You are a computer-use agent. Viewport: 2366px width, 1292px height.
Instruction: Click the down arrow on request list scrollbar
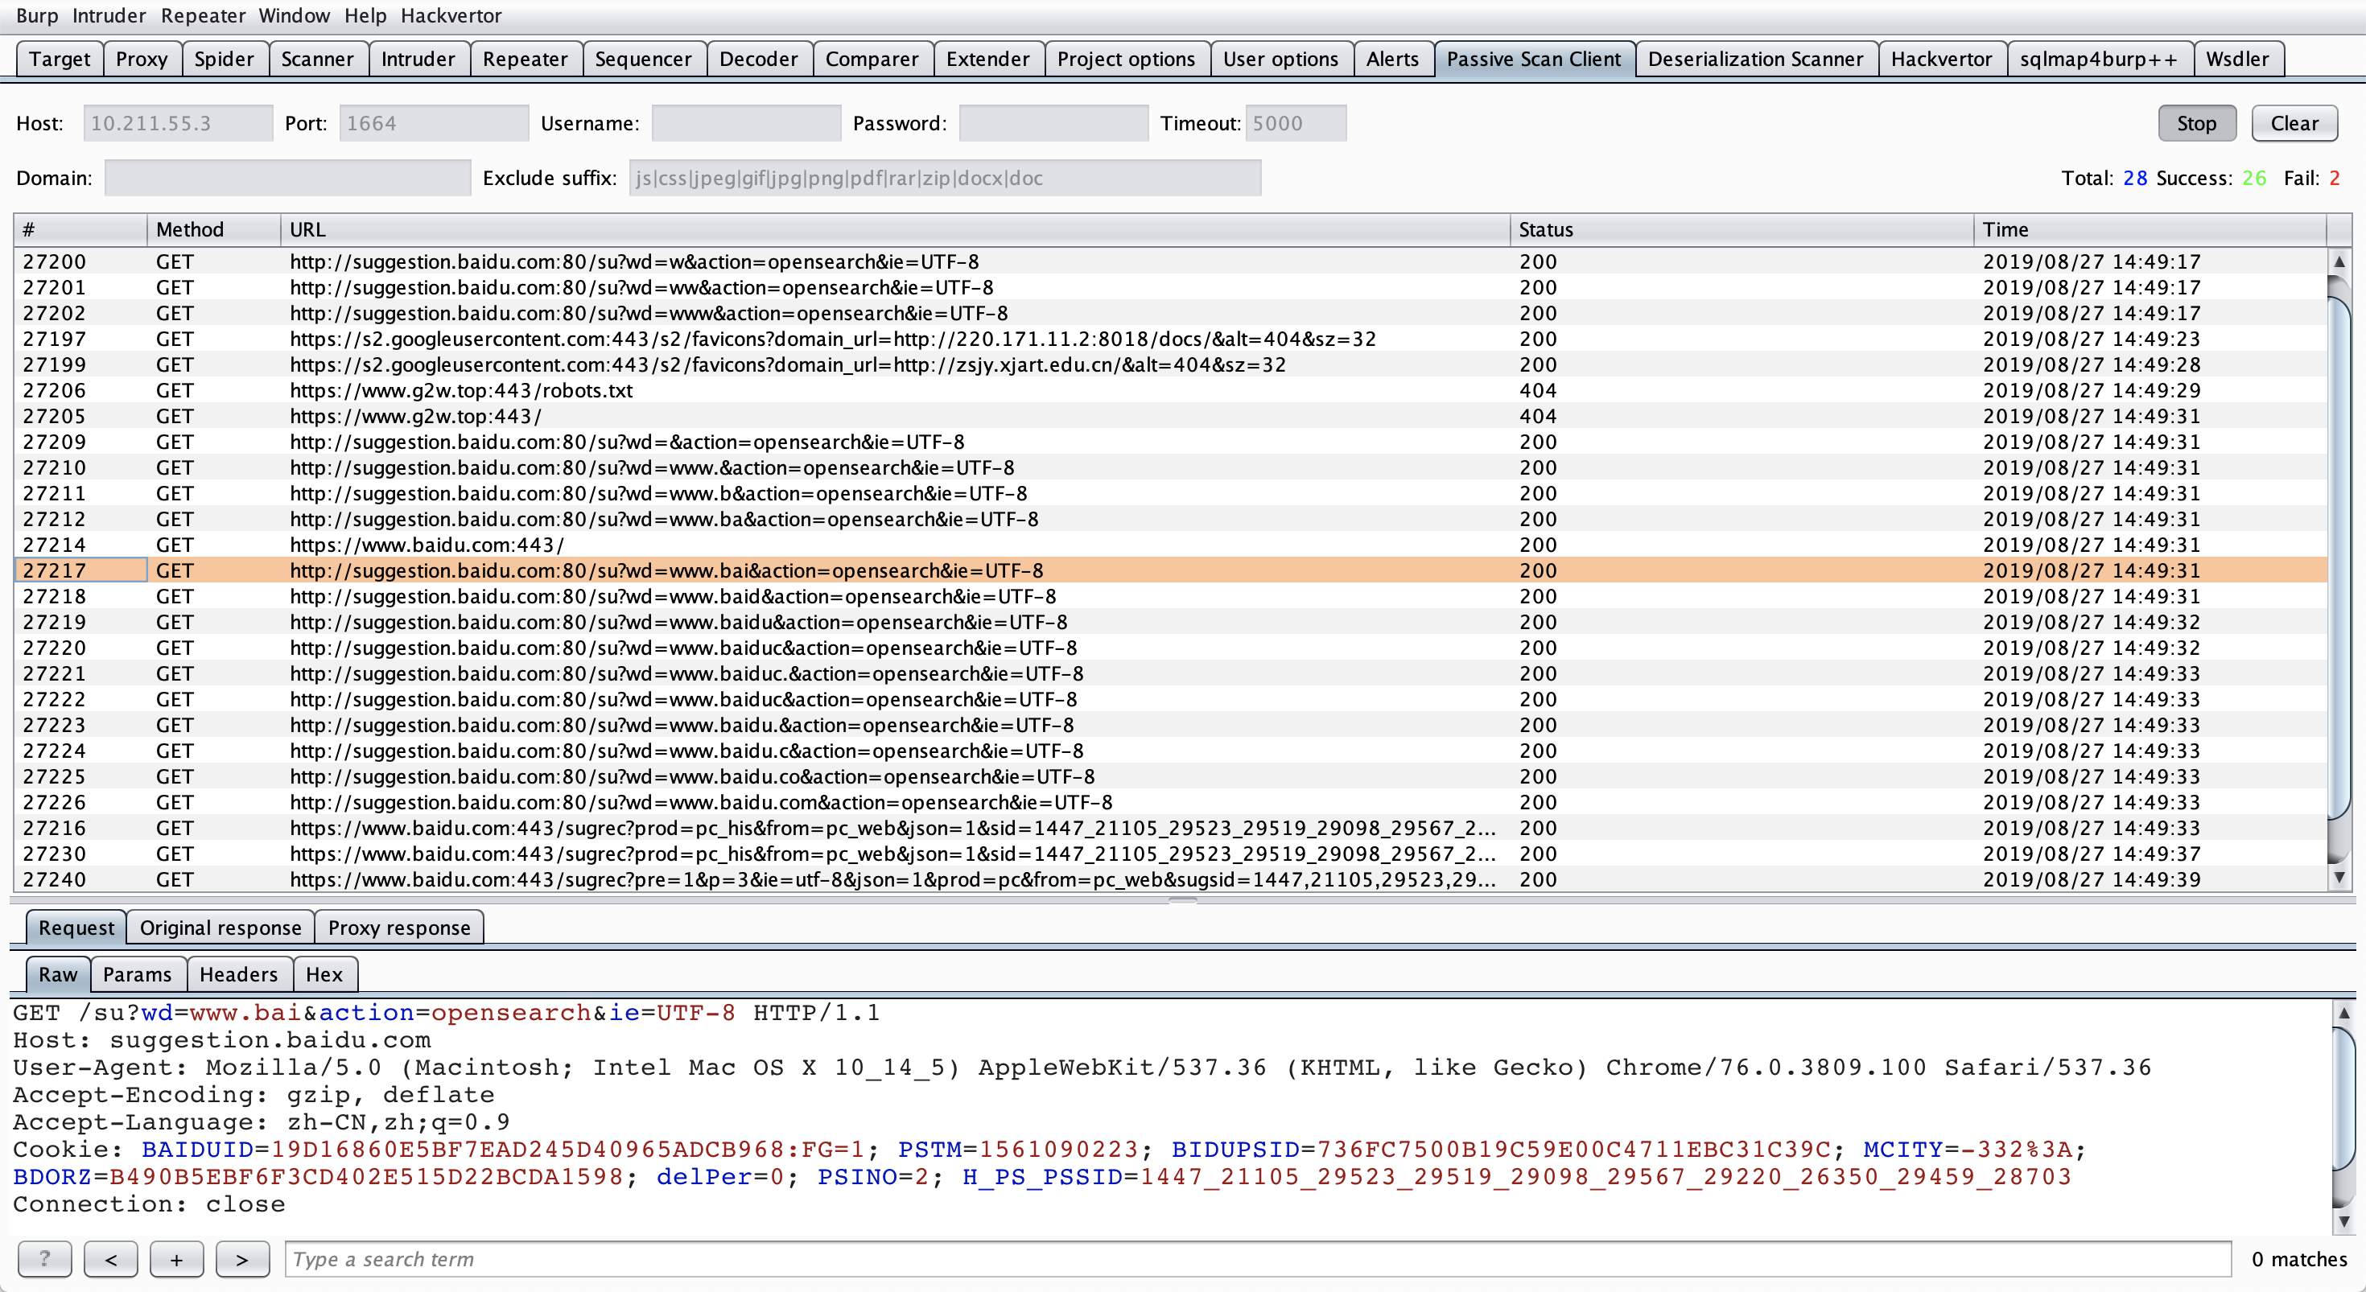2339,878
